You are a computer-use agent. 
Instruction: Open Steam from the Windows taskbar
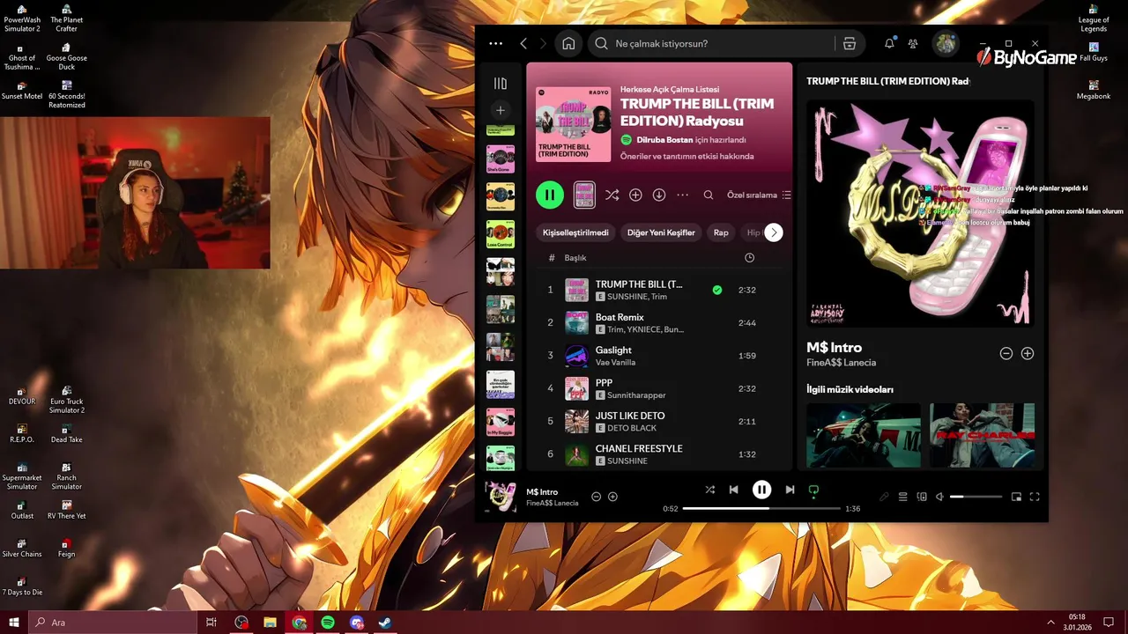[385, 623]
